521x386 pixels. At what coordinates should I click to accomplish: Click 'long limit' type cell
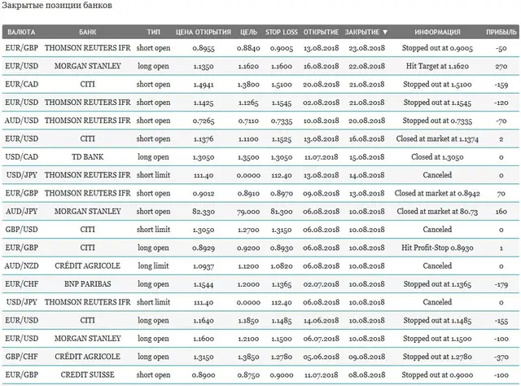tap(154, 266)
